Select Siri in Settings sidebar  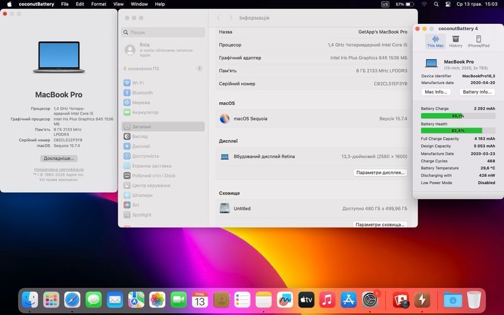click(163, 205)
